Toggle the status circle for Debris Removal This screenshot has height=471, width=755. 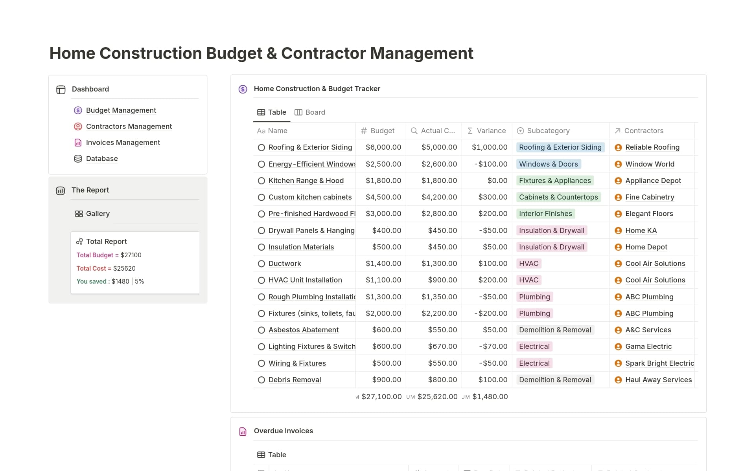click(261, 379)
